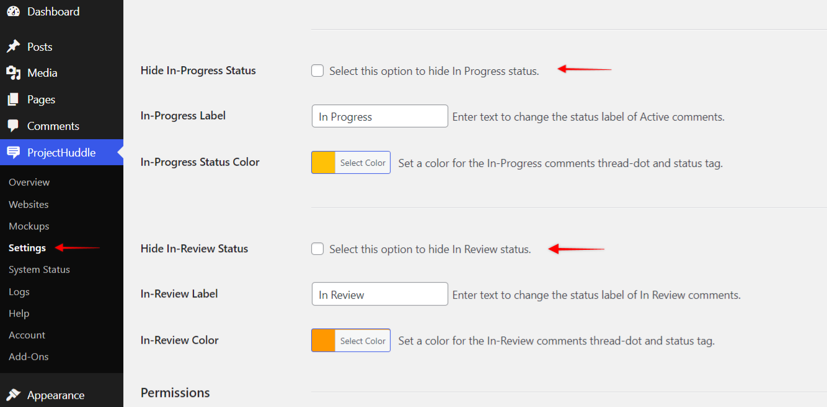827x407 pixels.
Task: Click the Comments speech bubble icon
Action: coord(13,126)
